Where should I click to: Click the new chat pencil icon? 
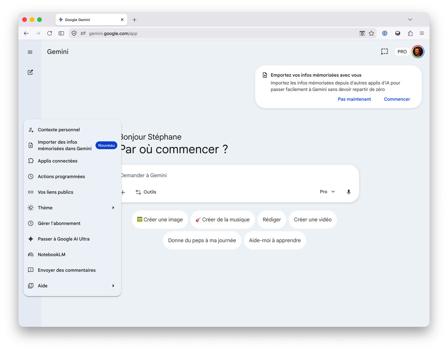[30, 72]
